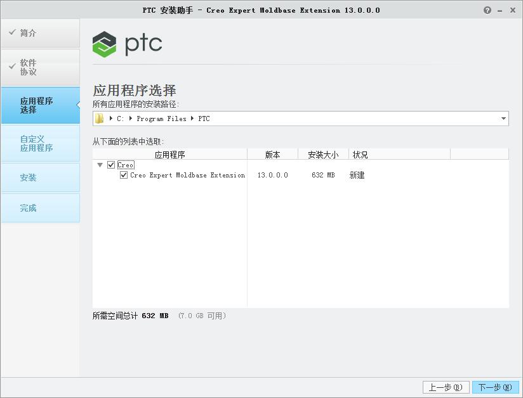This screenshot has width=523, height=398.
Task: Open the 安装 step
Action: [x=41, y=177]
